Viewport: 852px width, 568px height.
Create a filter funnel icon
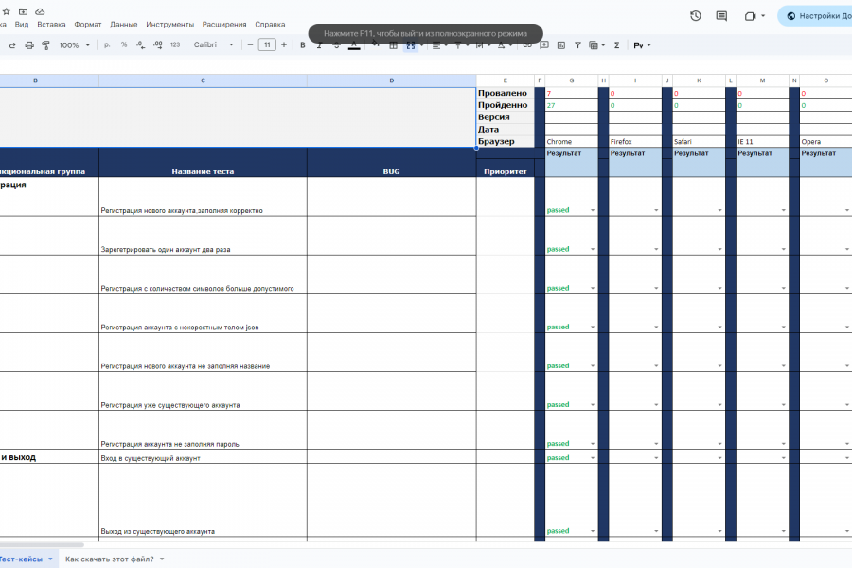[577, 45]
